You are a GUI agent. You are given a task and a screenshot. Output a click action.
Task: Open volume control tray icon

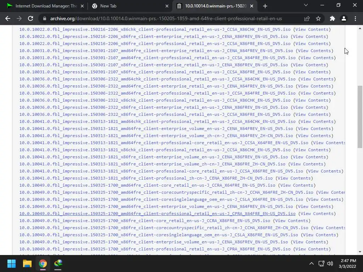[330, 263]
